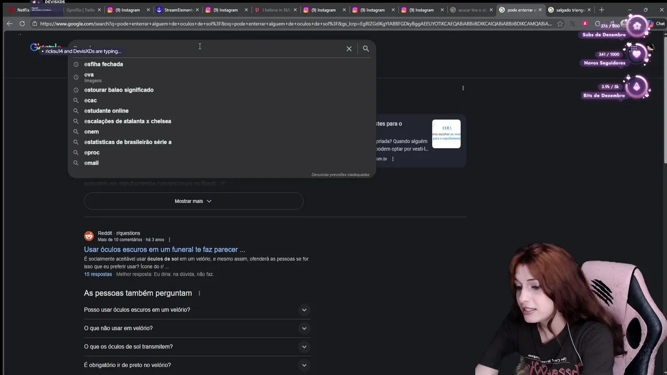The image size is (667, 375).
Task: Click search icon beside 'ecac' suggestion
Action: (x=76, y=101)
